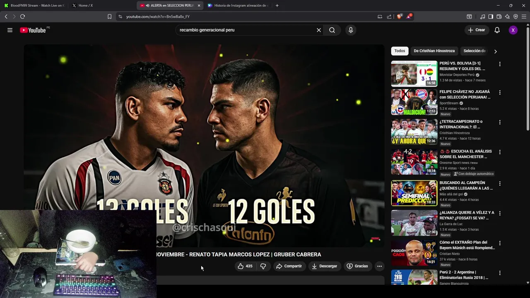Open the tab search icon
The width and height of the screenshot is (530, 298).
click(469, 17)
